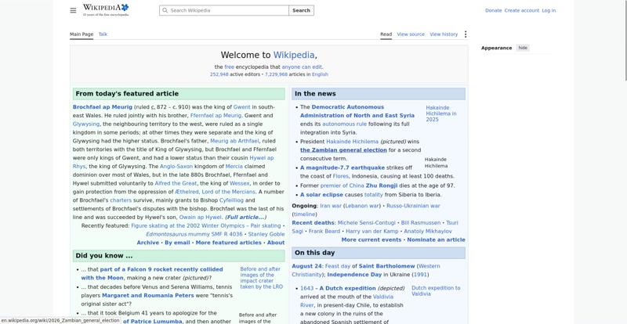The image size is (627, 324).
Task: Open More current events
Action: [x=371, y=239]
